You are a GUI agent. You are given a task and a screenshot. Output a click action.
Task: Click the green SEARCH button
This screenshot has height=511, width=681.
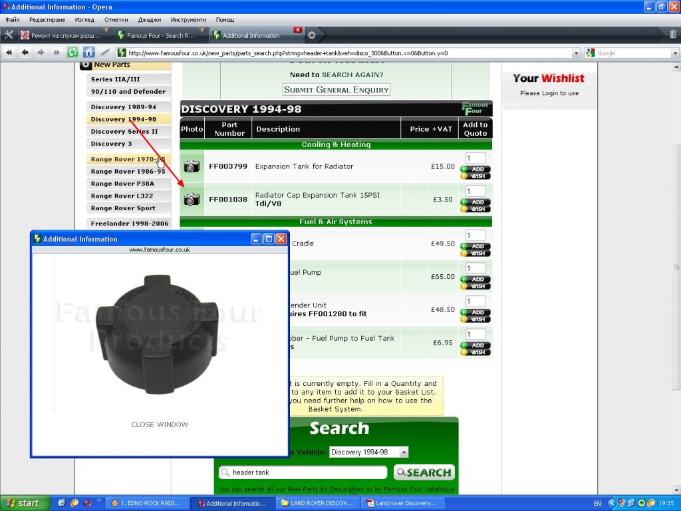[x=424, y=472]
